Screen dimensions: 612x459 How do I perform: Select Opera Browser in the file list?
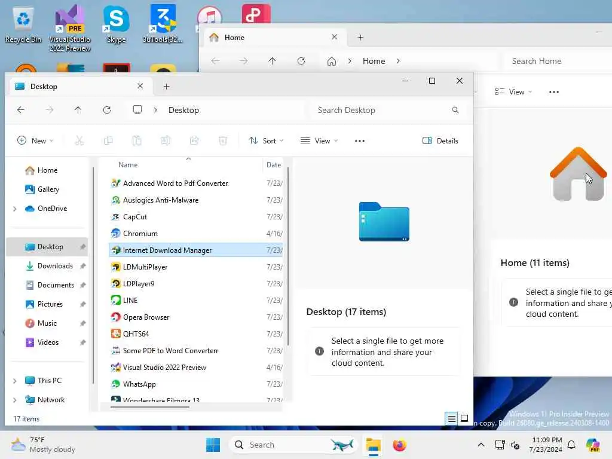coord(195,317)
